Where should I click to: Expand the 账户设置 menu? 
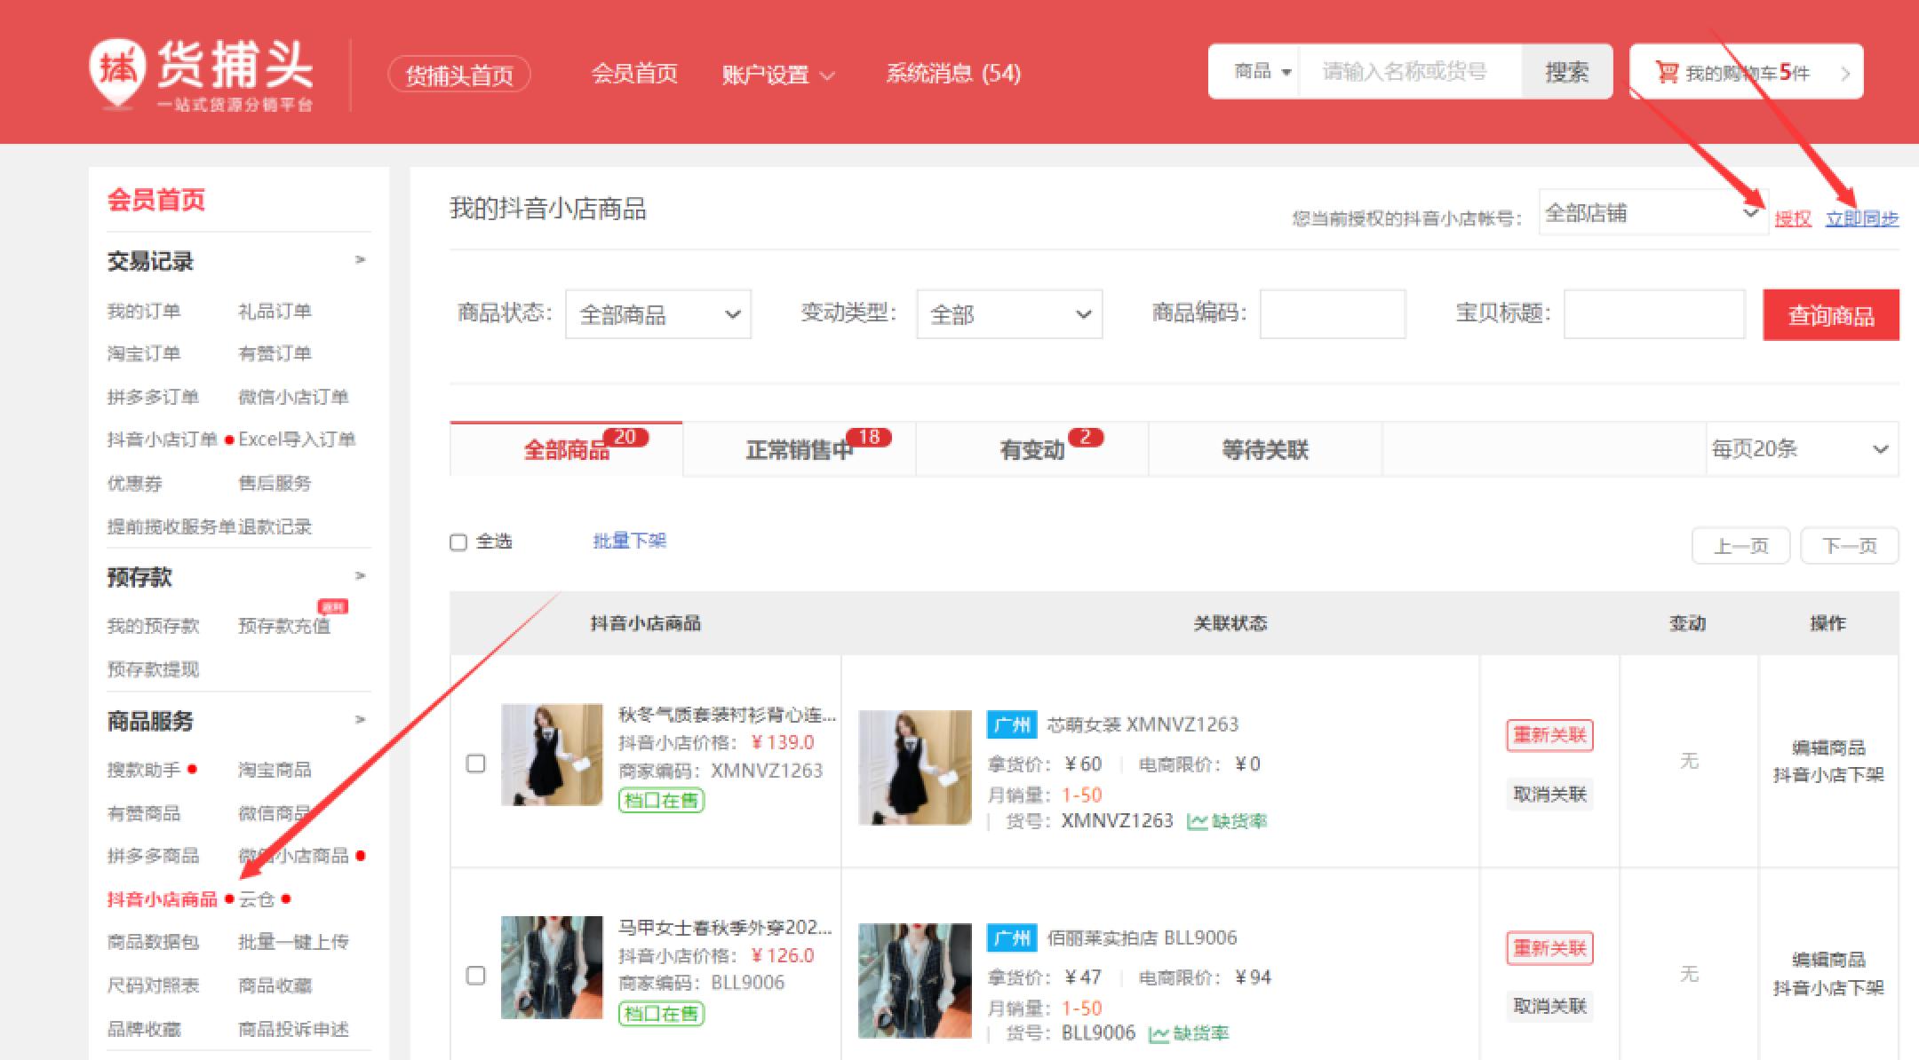[778, 75]
